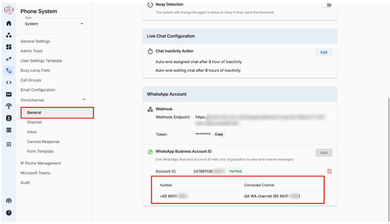
Task: Click the +65 6631 number cell
Action: (x=174, y=196)
